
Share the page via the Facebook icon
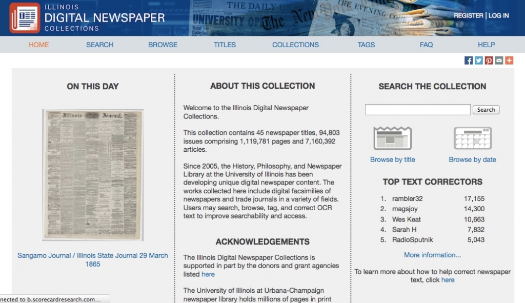468,60
